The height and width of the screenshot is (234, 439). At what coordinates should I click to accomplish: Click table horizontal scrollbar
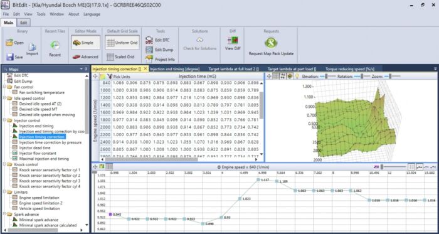tap(152, 159)
